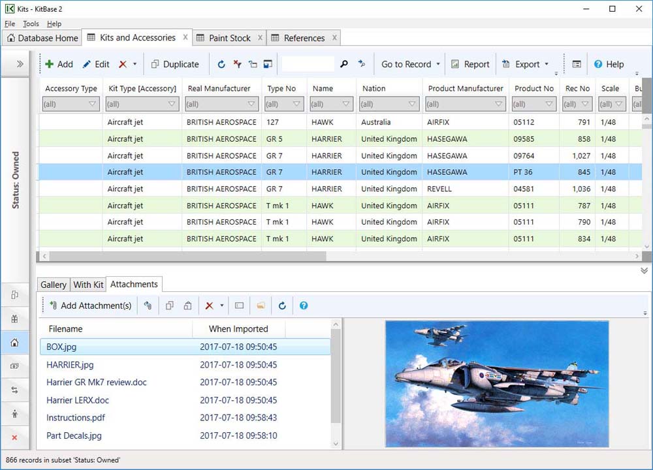Click the copy attachment icon
The image size is (653, 470).
[170, 305]
